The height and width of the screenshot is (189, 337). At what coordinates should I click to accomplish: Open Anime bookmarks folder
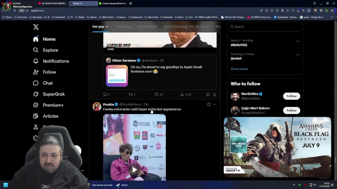(80, 17)
